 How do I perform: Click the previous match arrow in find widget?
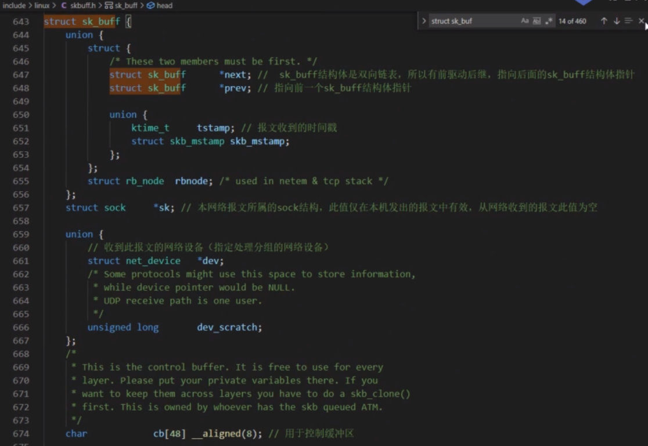click(x=603, y=21)
